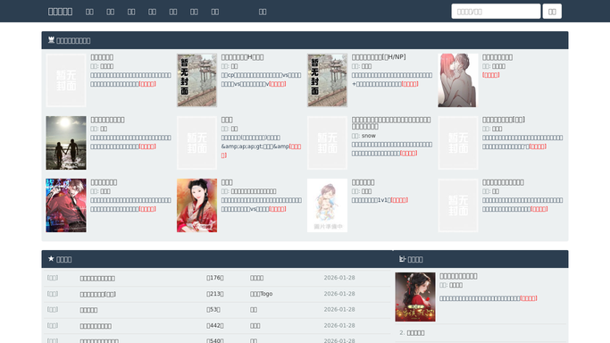Open the cover showing a red-haired couple kissing
Image resolution: width=610 pixels, height=343 pixels.
coord(458,80)
